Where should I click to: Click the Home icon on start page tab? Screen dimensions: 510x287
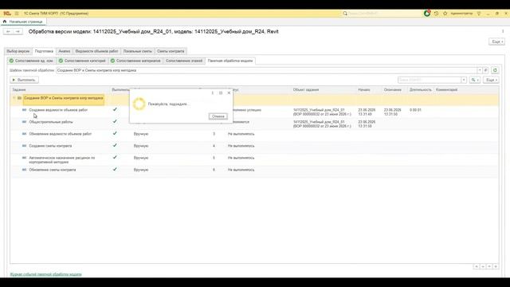pos(5,22)
